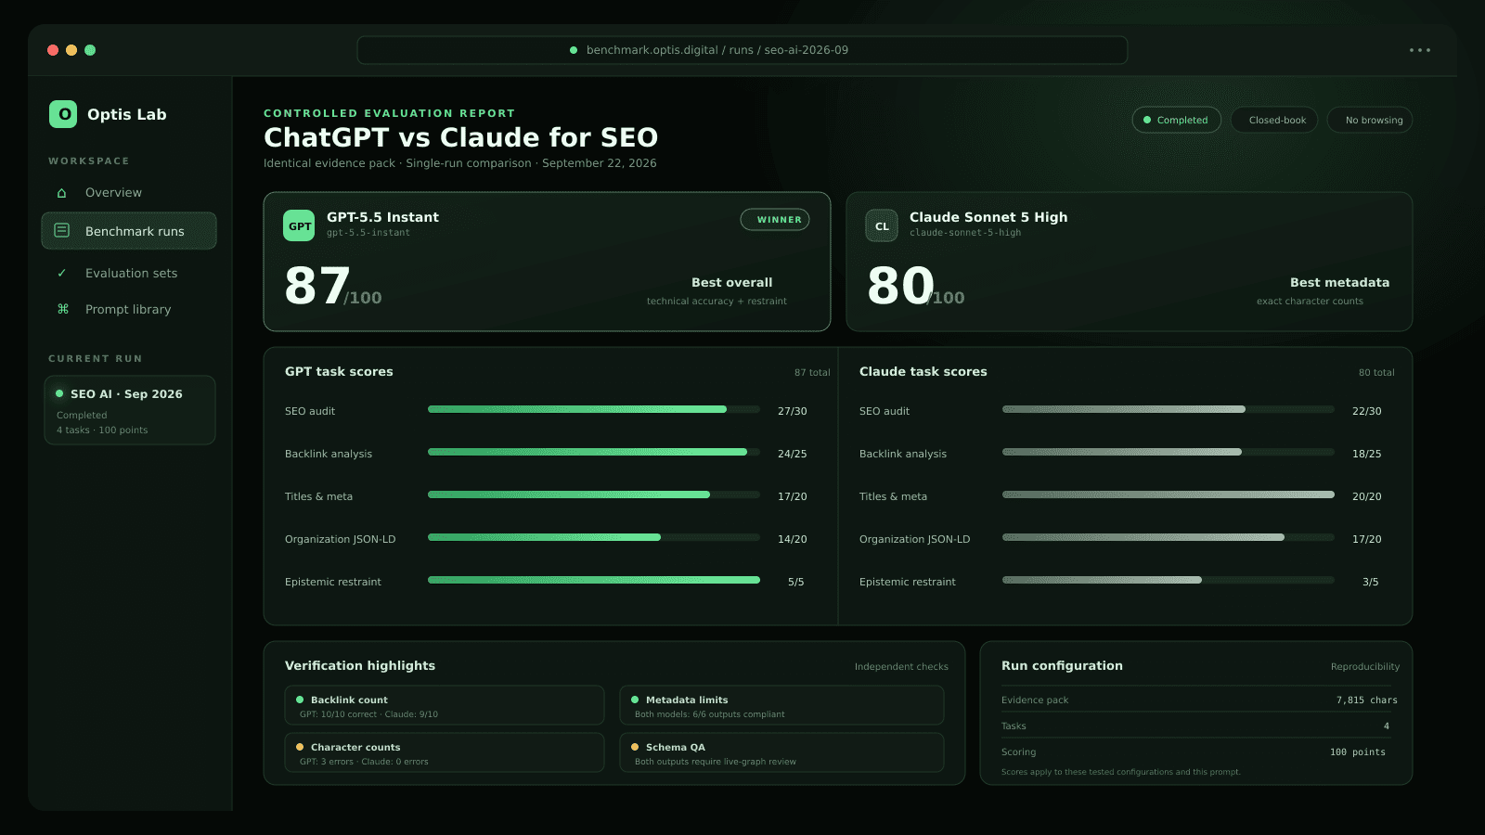Open the Backlink count verification card
Screen dimensions: 1485x835
(445, 705)
